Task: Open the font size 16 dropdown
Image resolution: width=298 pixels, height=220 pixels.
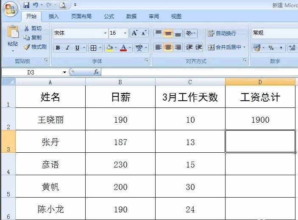Action: 125,33
